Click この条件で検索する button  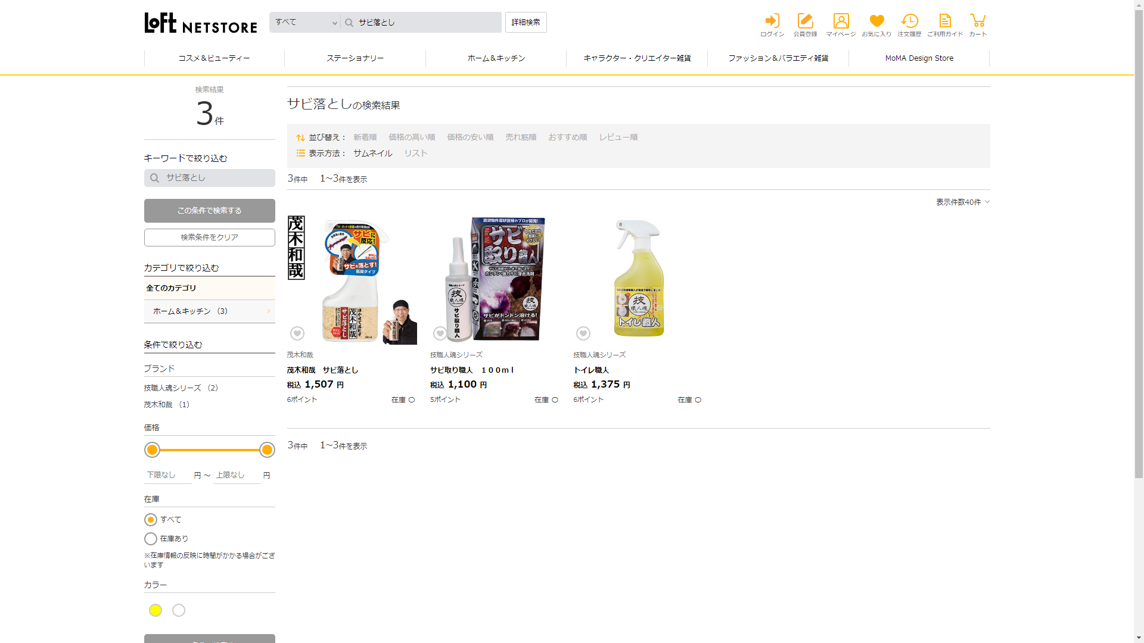pyautogui.click(x=209, y=211)
